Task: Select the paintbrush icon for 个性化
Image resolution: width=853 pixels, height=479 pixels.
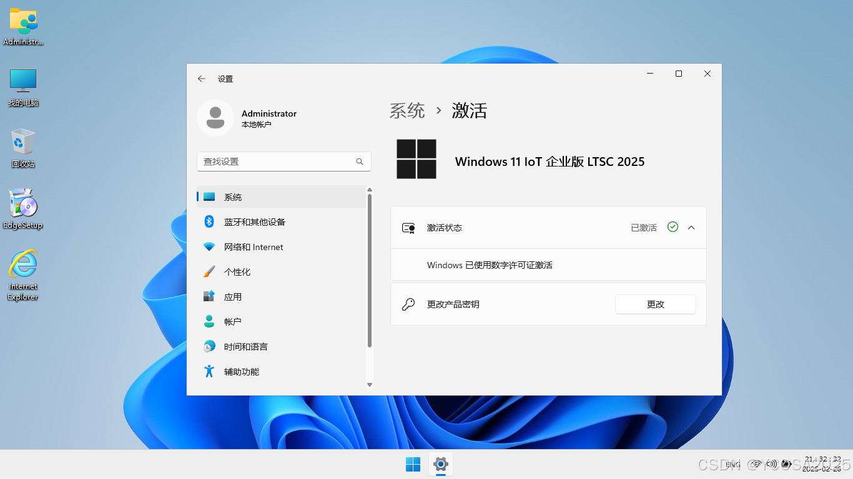Action: [x=209, y=272]
